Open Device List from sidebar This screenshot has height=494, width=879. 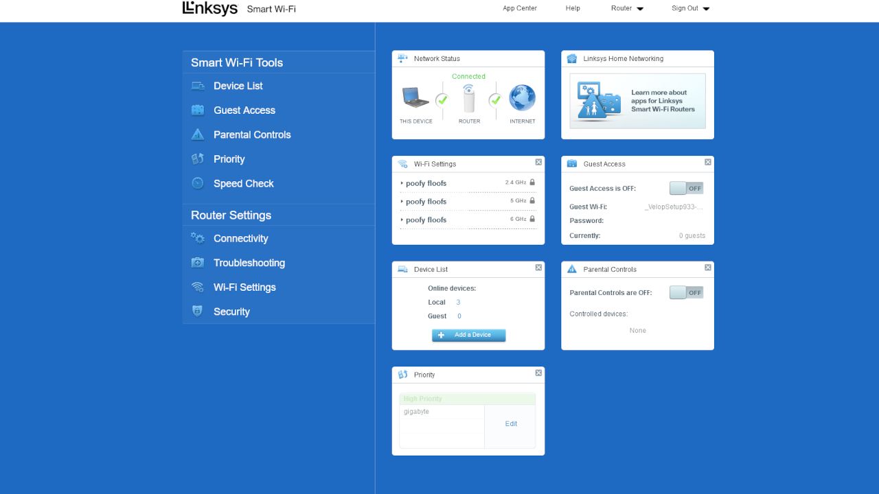tap(238, 86)
